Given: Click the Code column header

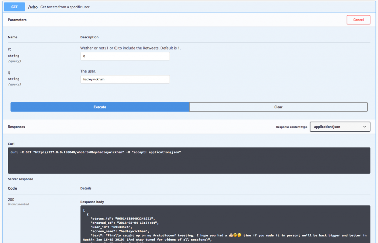Looking at the screenshot, I should point(12,188).
